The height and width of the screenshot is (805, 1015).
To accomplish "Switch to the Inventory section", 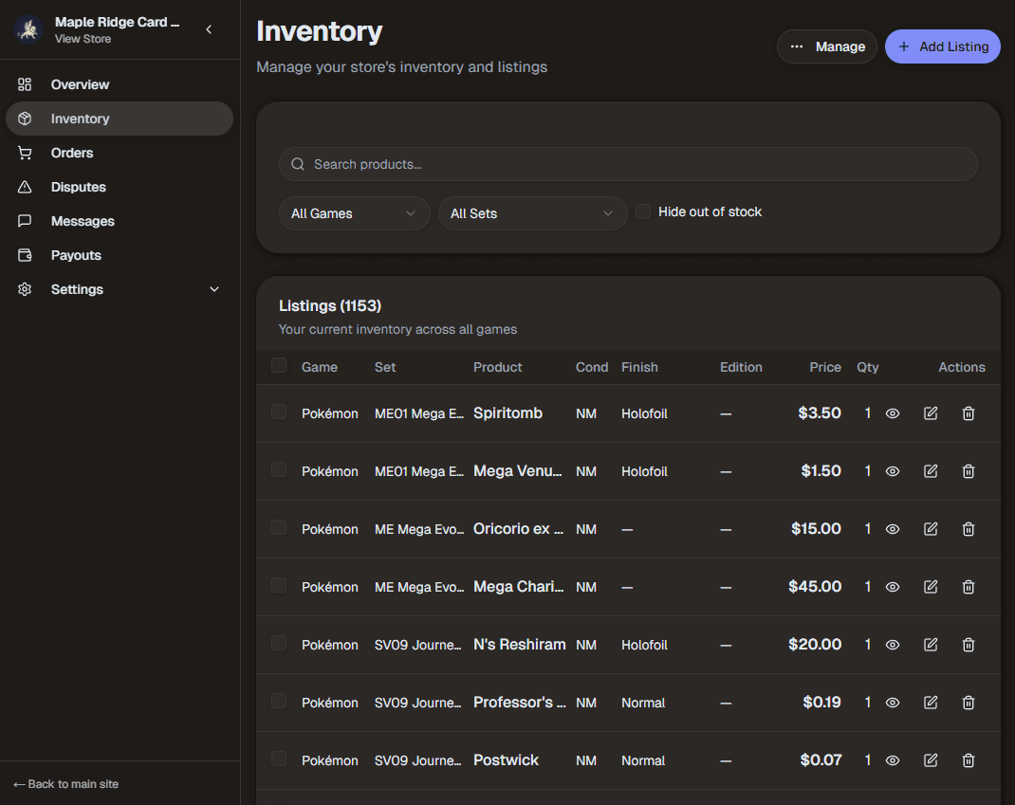I will click(x=80, y=119).
